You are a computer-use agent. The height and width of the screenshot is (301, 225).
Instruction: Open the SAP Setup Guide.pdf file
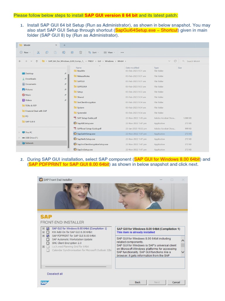[x=87, y=118]
